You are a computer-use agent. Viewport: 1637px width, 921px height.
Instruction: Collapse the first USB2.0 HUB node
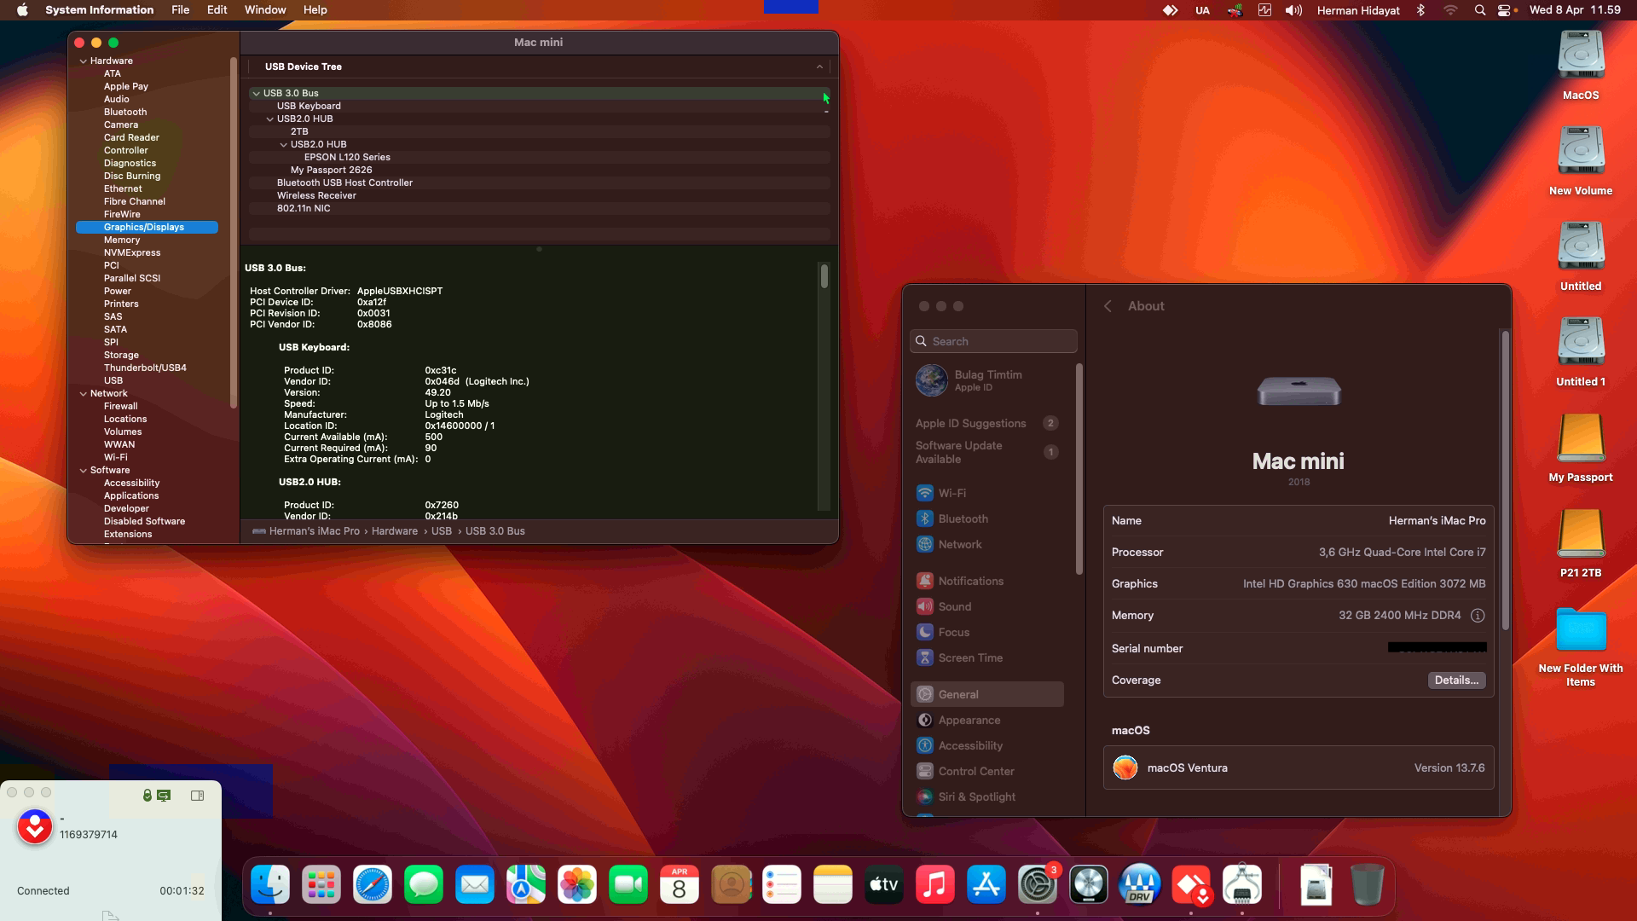(x=269, y=119)
